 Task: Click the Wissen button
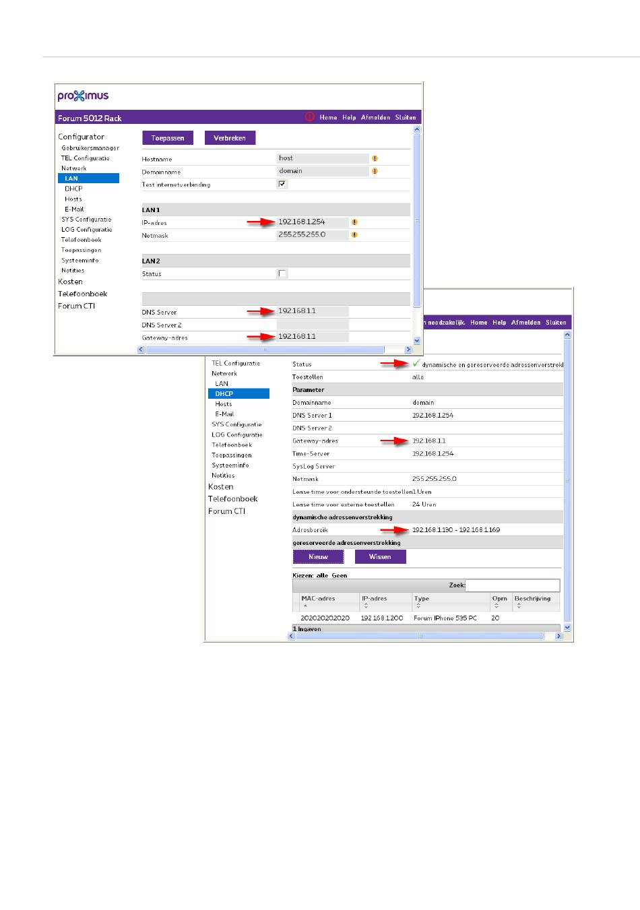380,557
